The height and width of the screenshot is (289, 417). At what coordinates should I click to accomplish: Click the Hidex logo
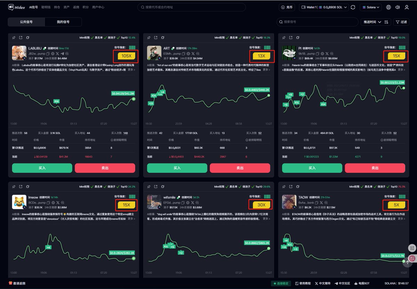point(17,7)
